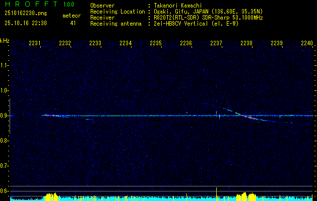Click the 1.0 kHz axis label

pos(4,90)
